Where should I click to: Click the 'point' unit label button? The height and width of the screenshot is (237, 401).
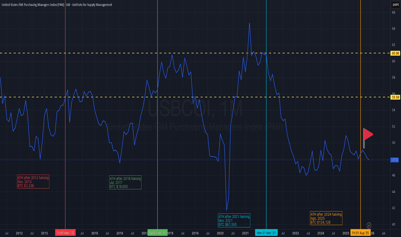click(395, 4)
